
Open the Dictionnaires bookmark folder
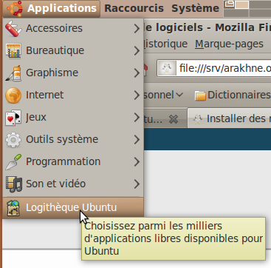pyautogui.click(x=233, y=96)
